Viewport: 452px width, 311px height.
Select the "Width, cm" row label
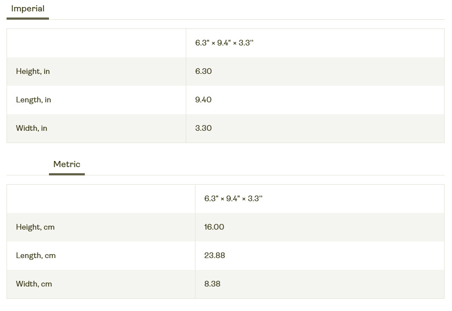tap(34, 284)
